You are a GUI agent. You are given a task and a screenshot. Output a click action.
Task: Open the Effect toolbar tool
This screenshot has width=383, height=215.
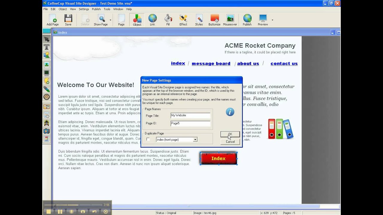click(183, 20)
